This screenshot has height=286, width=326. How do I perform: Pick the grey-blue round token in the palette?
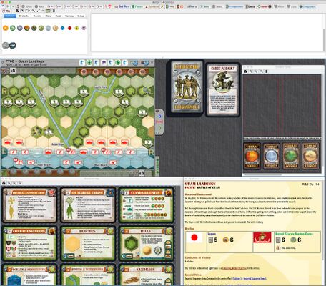click(x=20, y=28)
